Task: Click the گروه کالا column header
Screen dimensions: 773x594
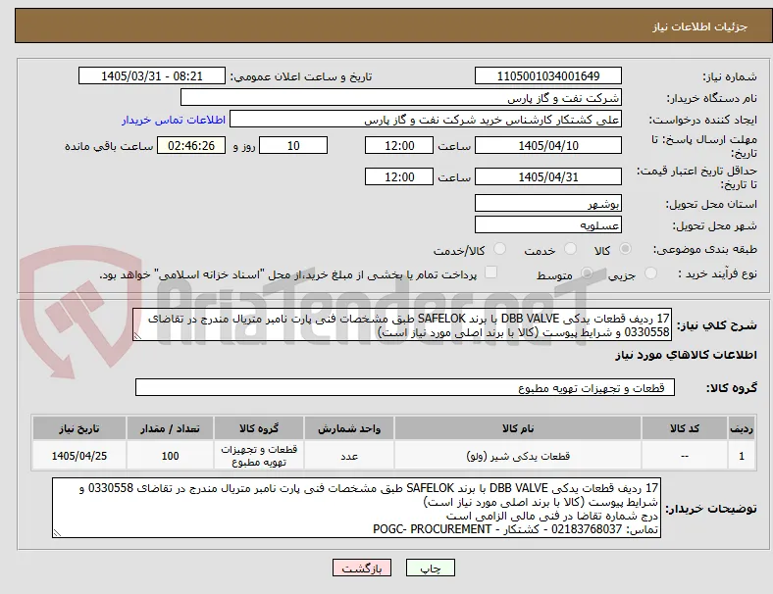Action: tap(259, 428)
